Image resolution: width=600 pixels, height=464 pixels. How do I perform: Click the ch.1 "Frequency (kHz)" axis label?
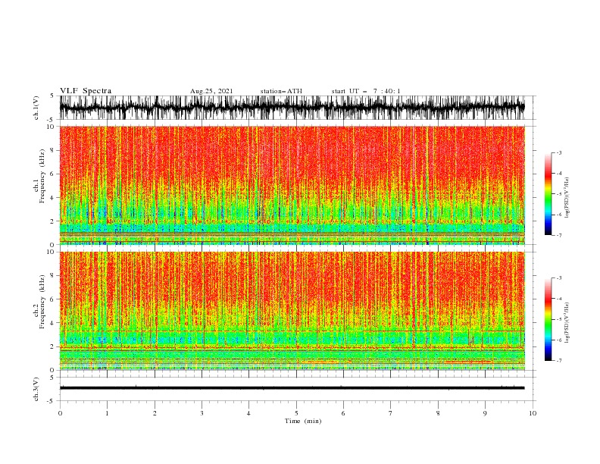[42, 176]
